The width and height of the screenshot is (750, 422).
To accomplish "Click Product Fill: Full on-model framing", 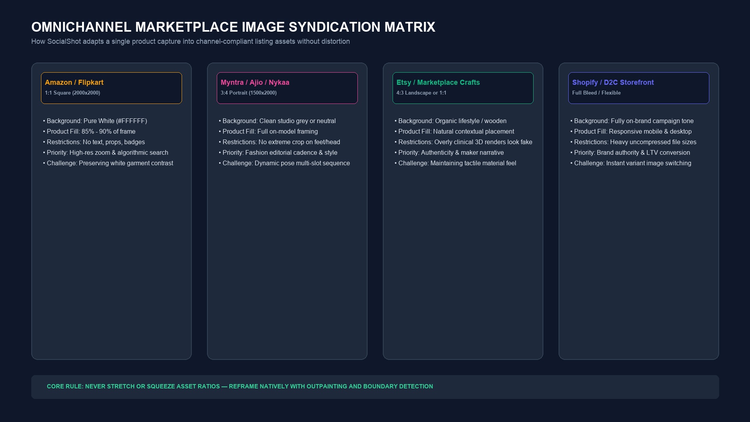I will coord(268,132).
